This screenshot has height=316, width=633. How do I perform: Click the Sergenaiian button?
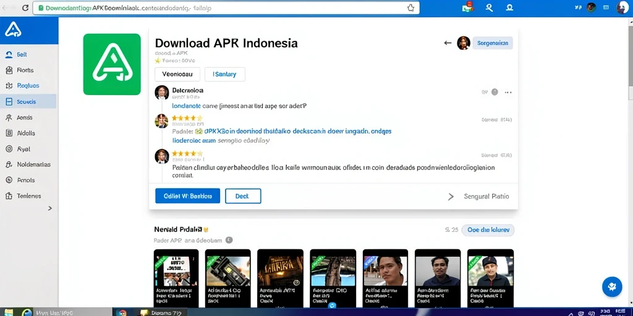coord(493,43)
